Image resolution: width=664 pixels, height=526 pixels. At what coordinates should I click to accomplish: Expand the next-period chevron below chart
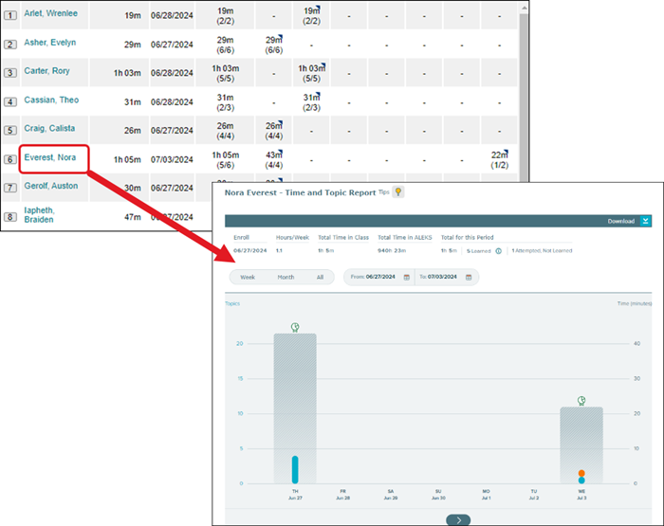[x=457, y=519]
